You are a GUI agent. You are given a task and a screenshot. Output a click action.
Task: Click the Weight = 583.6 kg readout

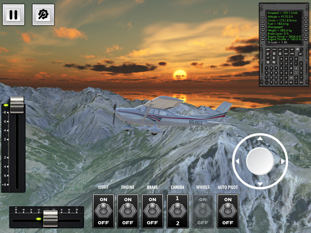pos(279,30)
